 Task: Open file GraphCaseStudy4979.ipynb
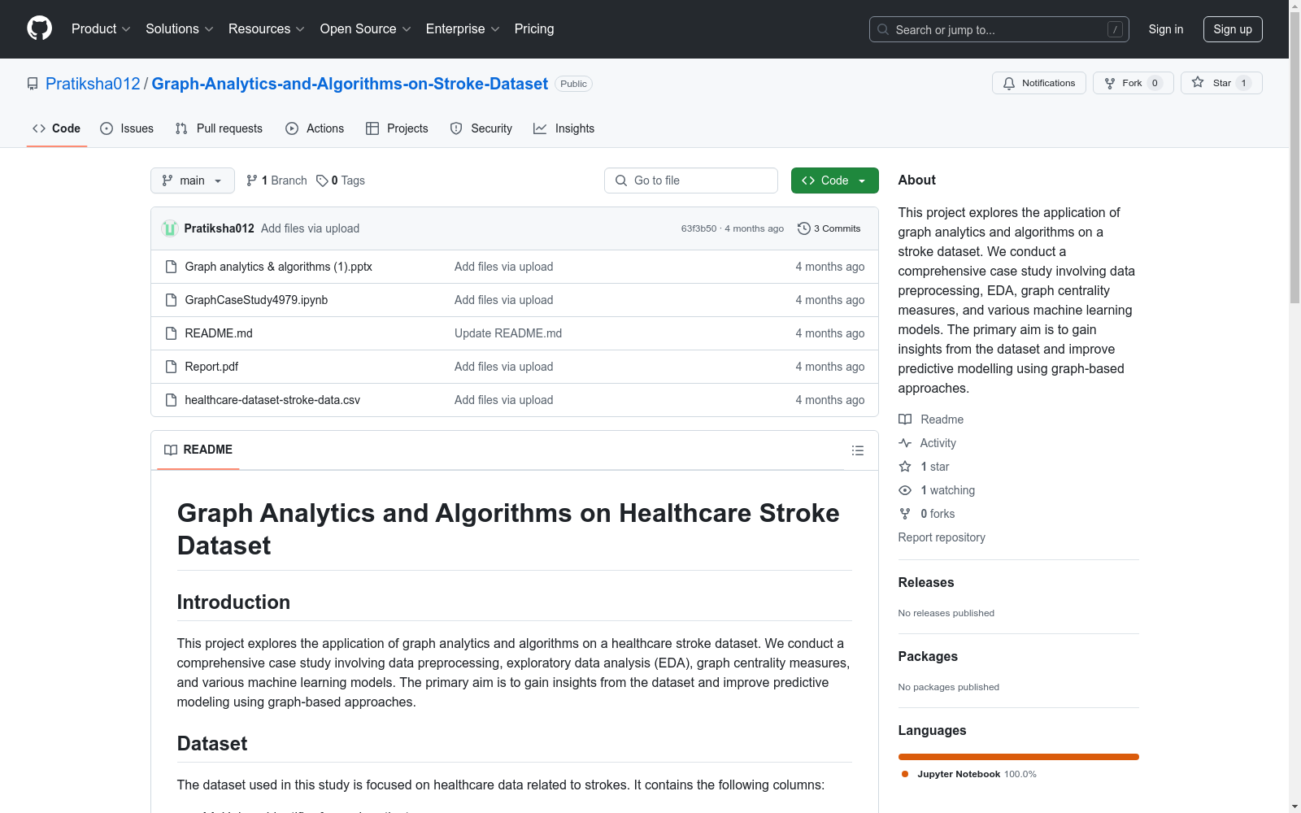[x=256, y=300]
